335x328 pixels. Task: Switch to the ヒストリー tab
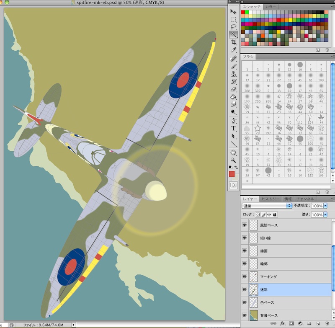271,199
